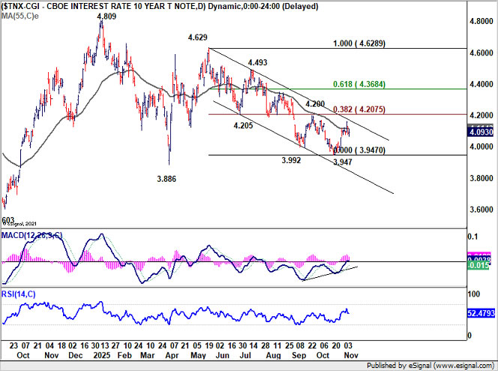The width and height of the screenshot is (498, 371).
Task: Select Fibonacci label 0.618 ( 4.3684)
Action: click(359, 84)
